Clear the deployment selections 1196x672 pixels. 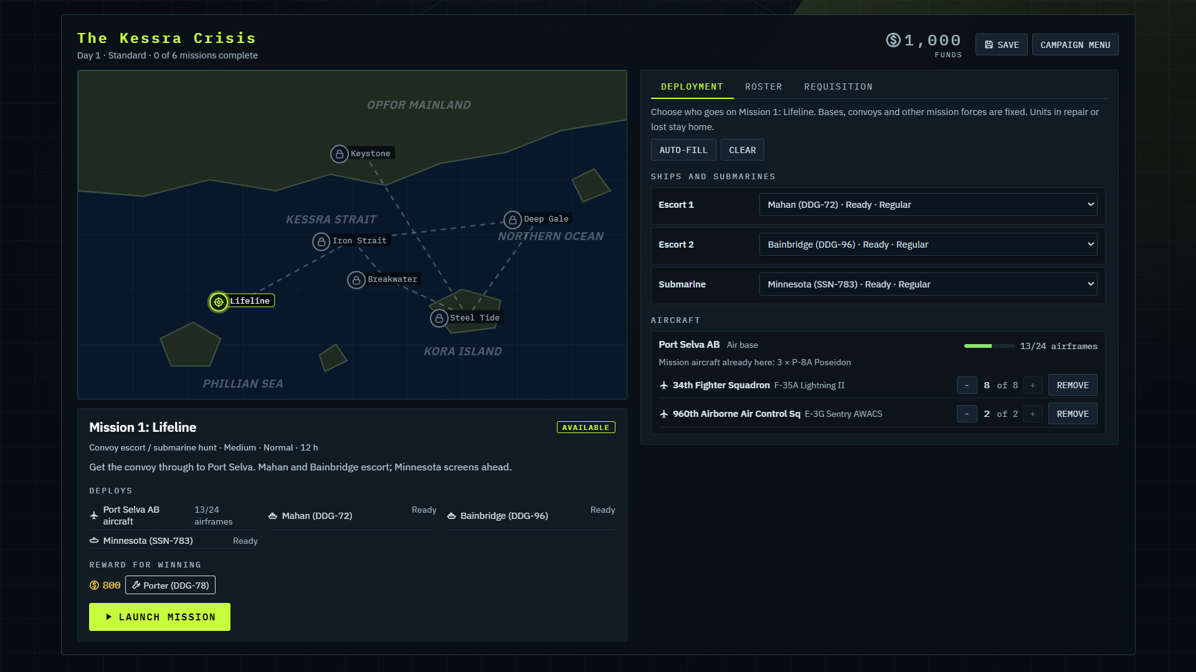743,150
